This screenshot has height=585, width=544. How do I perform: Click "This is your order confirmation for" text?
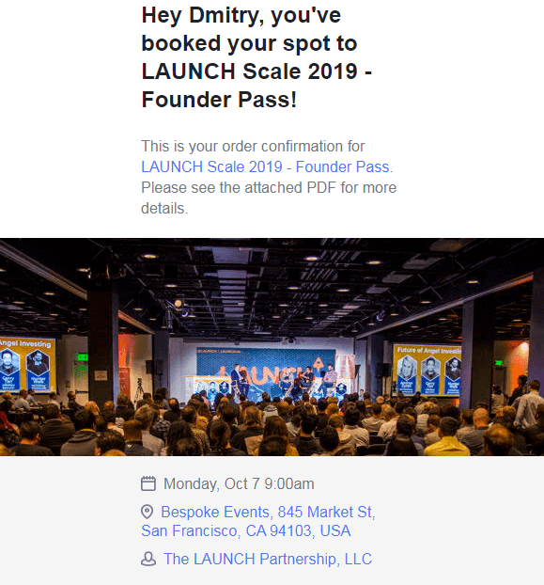(x=253, y=146)
